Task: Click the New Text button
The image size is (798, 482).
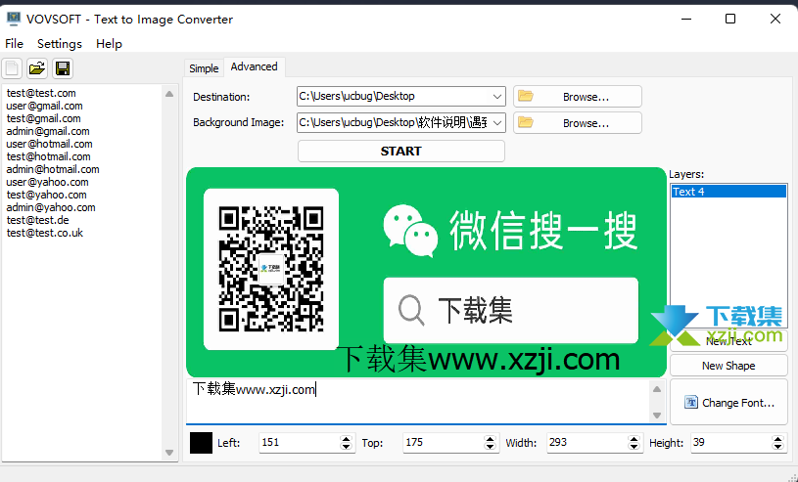Action: pos(728,341)
